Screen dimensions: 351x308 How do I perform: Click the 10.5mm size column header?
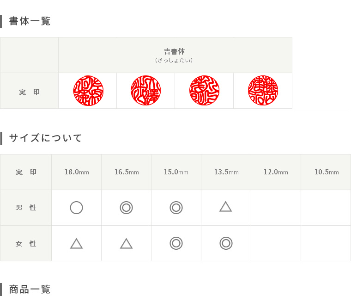(326, 172)
